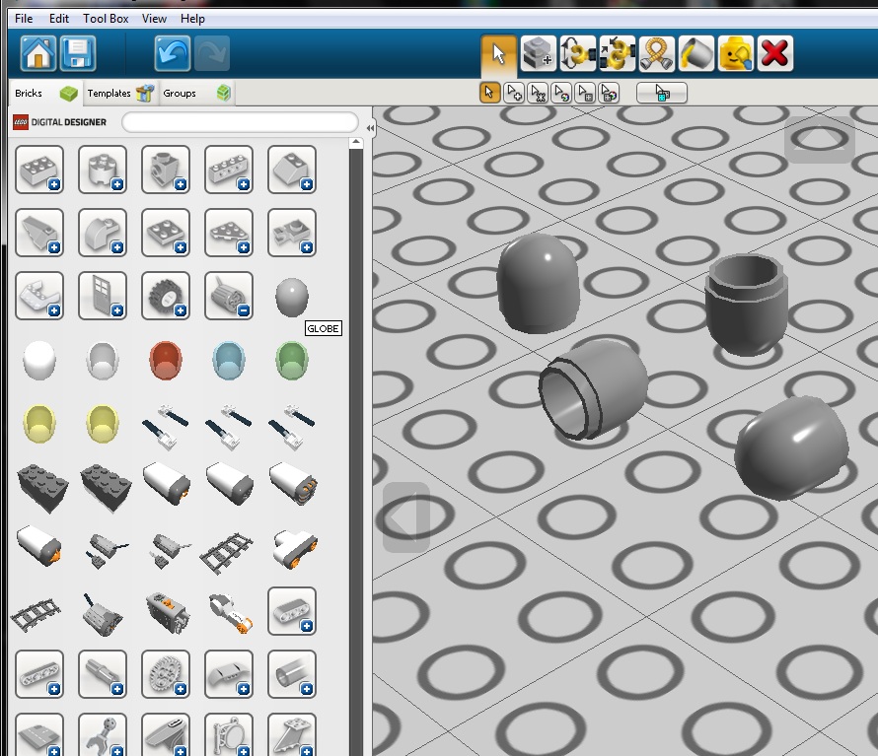Open the Edit menu
The height and width of the screenshot is (756, 878).
(x=59, y=19)
